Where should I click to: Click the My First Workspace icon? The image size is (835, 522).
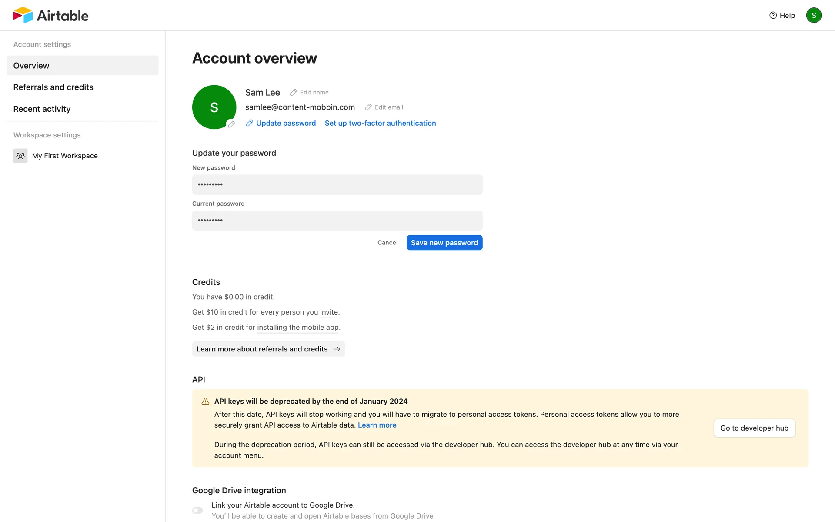point(20,156)
